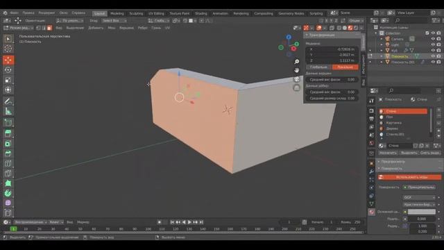Open the Modifiers wrench tab icon
444x250 pixels.
click(372, 172)
